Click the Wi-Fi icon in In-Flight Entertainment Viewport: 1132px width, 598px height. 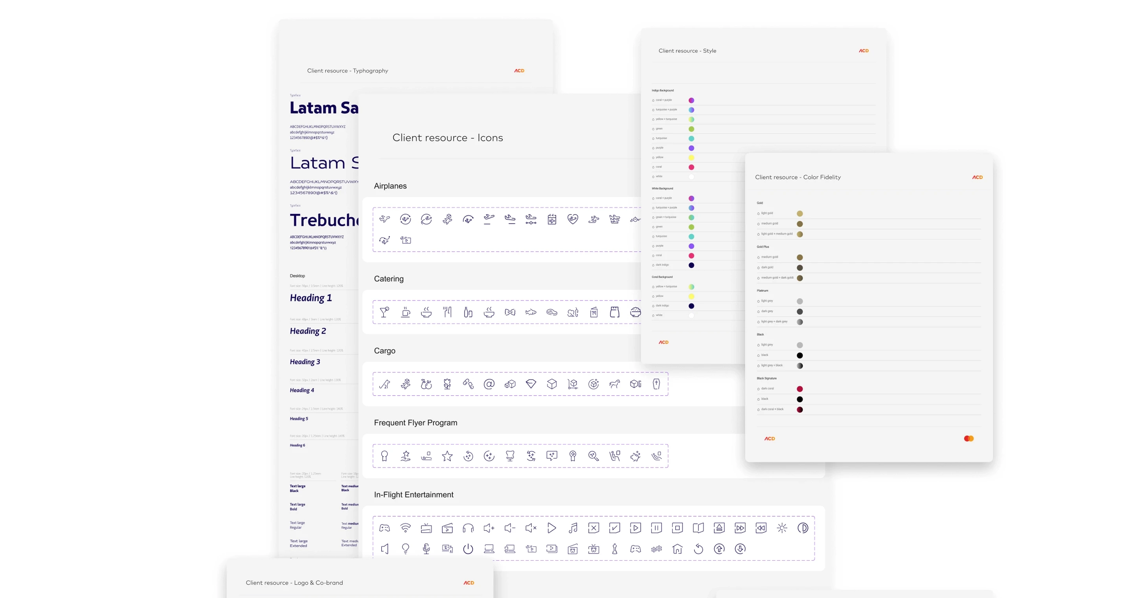[405, 528]
